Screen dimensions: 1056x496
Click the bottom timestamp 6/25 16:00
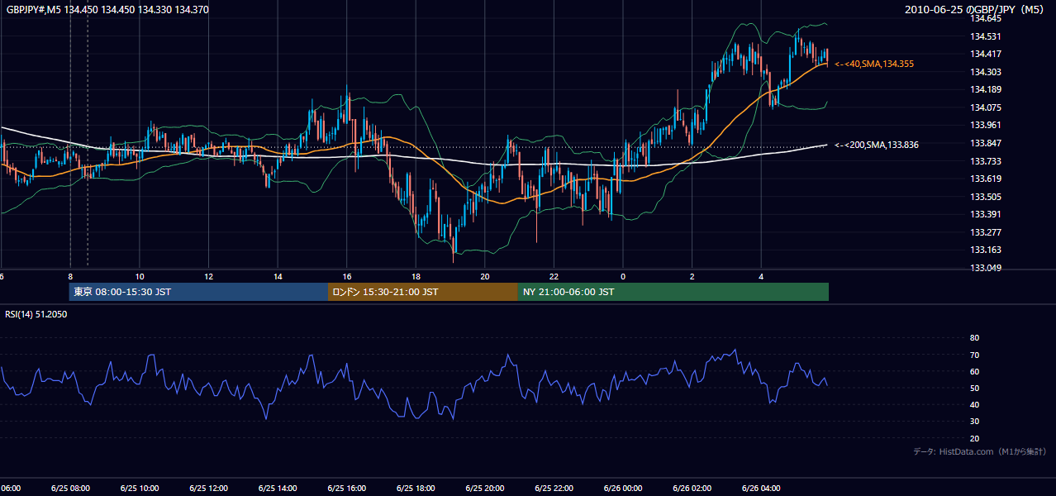[346, 489]
